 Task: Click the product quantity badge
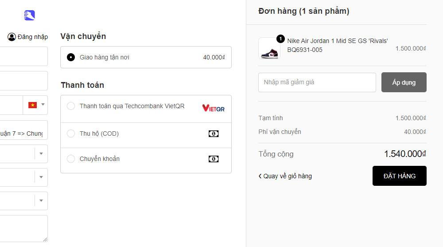(280, 39)
